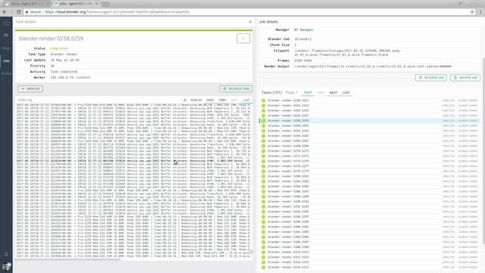Go to LAST page of tasks list
Image resolution: width=485 pixels, height=273 pixels.
[x=346, y=93]
